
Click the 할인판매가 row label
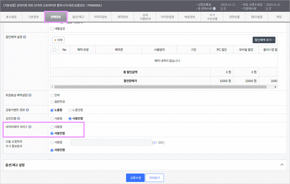pos(130,81)
